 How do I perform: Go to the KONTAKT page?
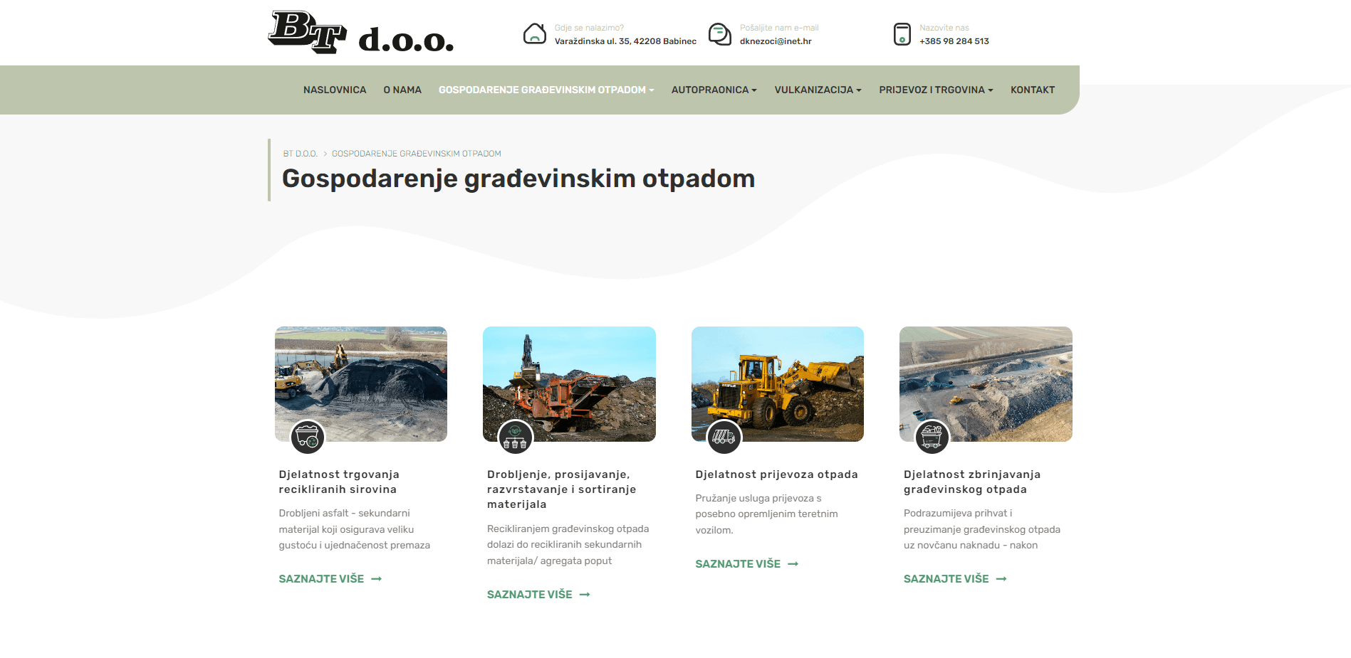coord(1033,90)
